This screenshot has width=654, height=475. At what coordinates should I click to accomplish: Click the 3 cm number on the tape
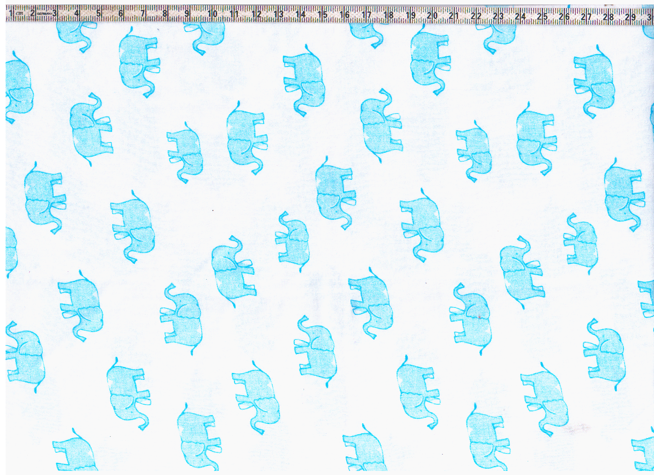54,13
